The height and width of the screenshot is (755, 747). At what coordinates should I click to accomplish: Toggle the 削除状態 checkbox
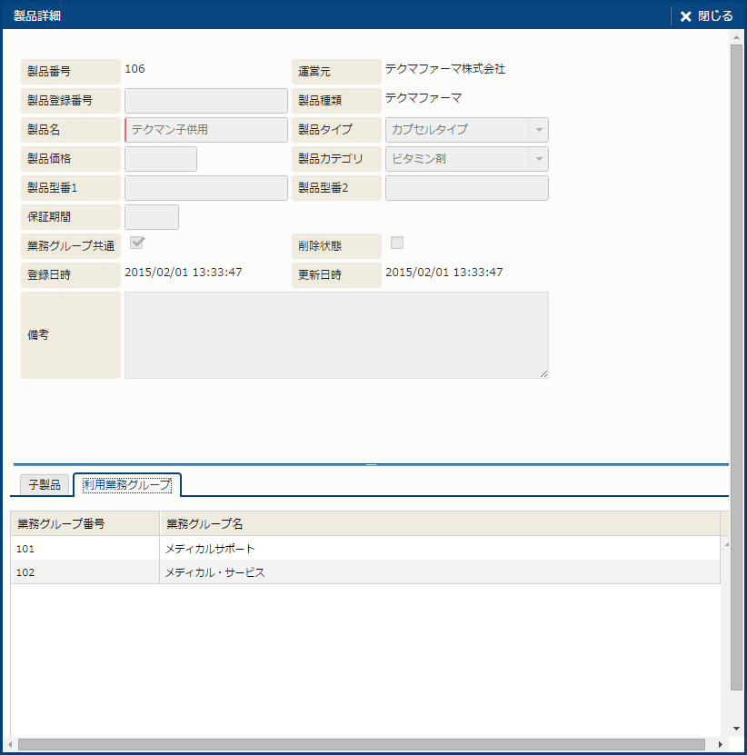(397, 243)
